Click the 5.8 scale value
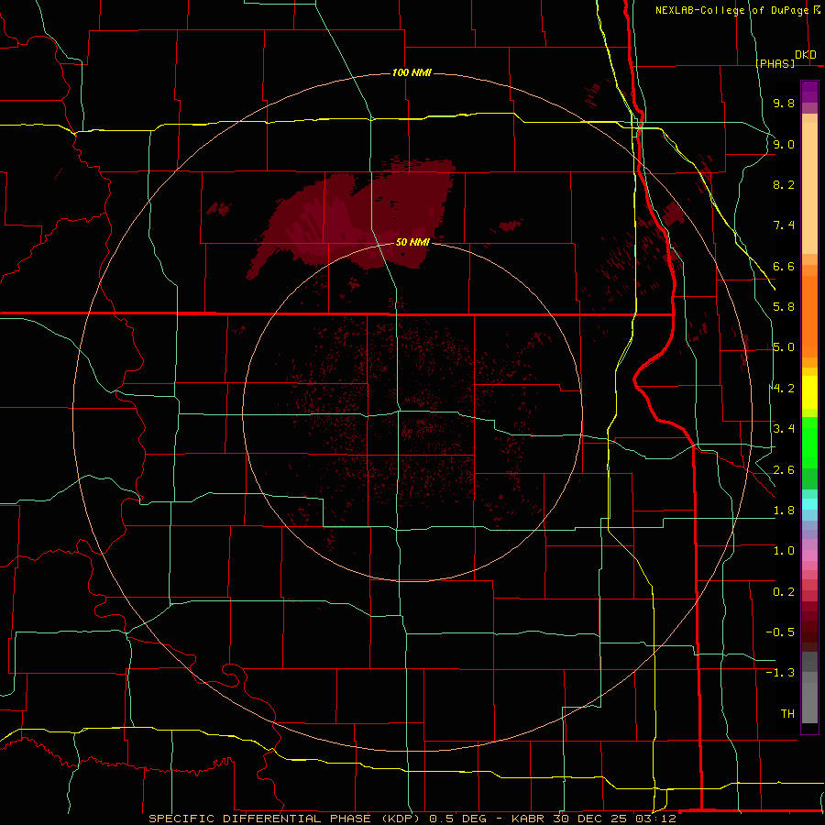This screenshot has width=825, height=825. [x=784, y=307]
